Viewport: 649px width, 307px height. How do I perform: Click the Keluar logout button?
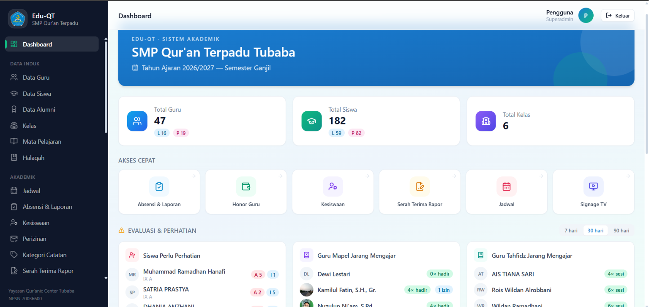pos(617,16)
